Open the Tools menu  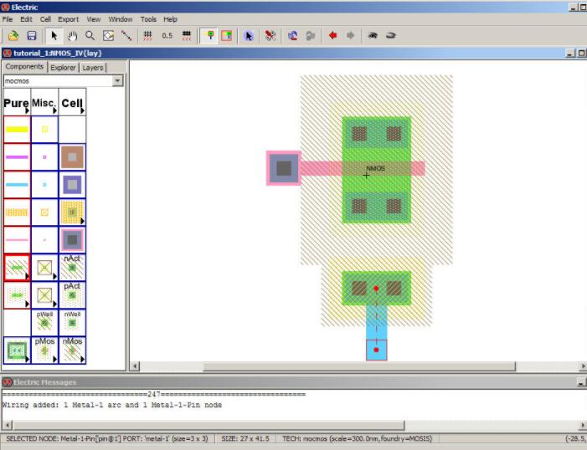(148, 18)
